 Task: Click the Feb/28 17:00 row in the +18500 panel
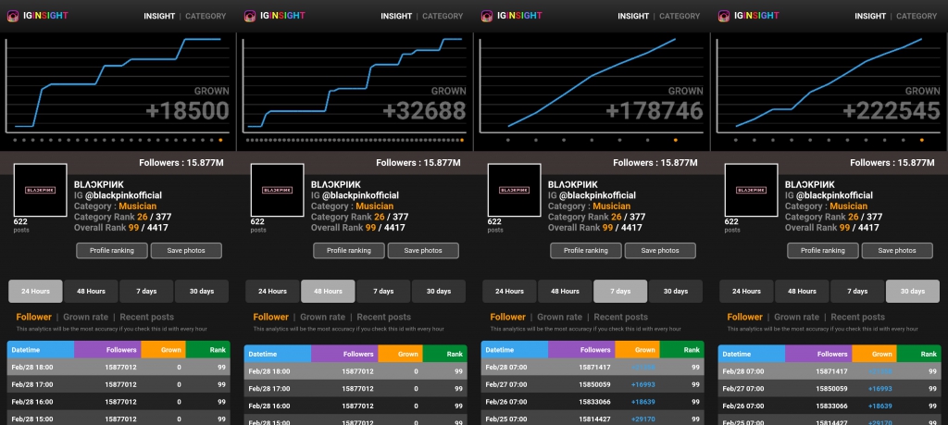coord(118,384)
